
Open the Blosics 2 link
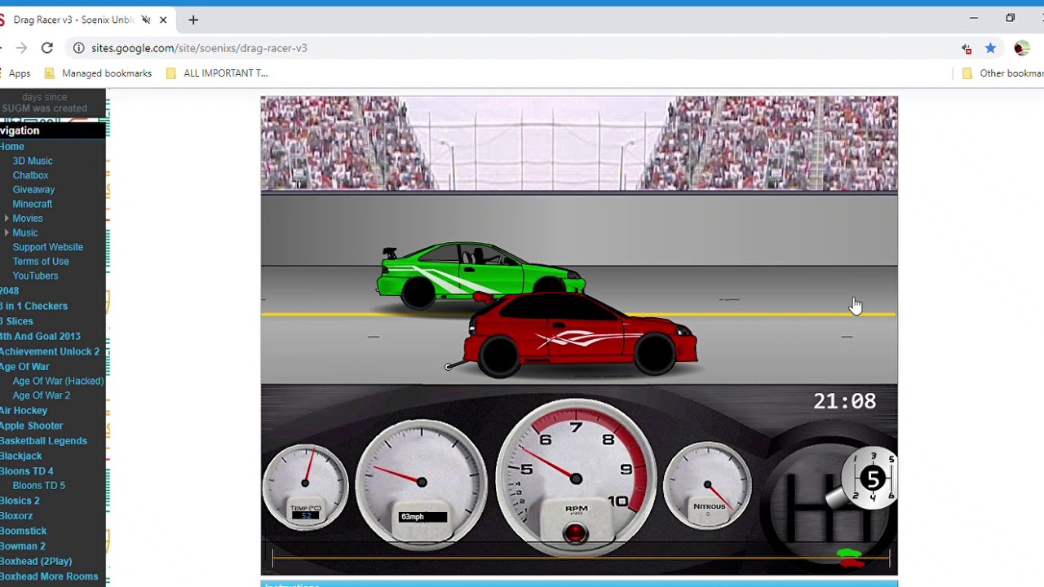(x=20, y=501)
